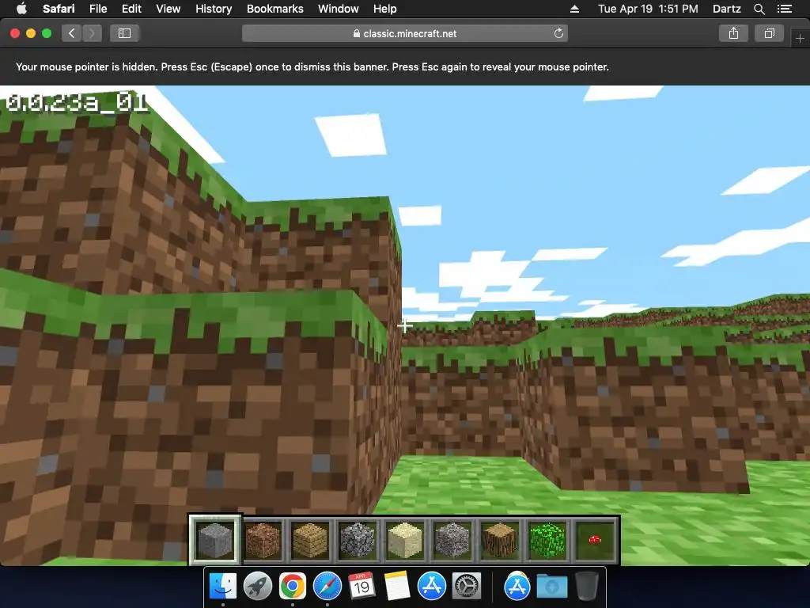Open the Help menu
The image size is (810, 608).
click(x=385, y=9)
